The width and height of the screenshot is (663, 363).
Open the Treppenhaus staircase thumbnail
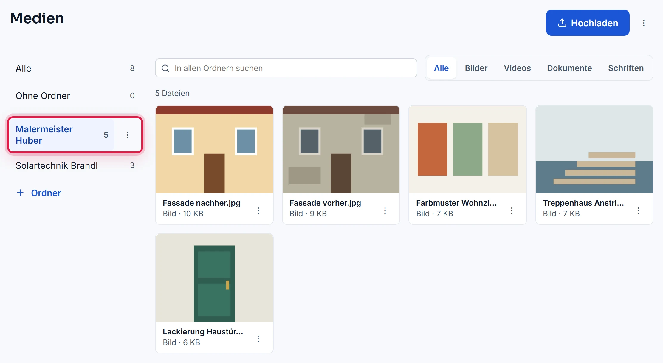pyautogui.click(x=594, y=149)
